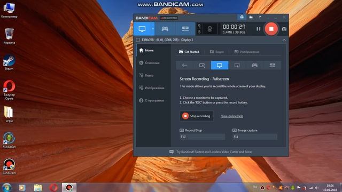Screen dimensions: 342x192
Task: Capture a screenshot with the camera icon
Action: pyautogui.click(x=284, y=29)
